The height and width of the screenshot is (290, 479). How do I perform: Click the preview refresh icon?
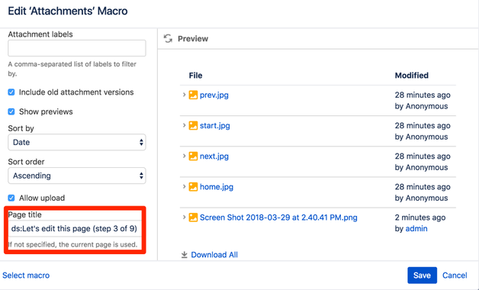(168, 38)
